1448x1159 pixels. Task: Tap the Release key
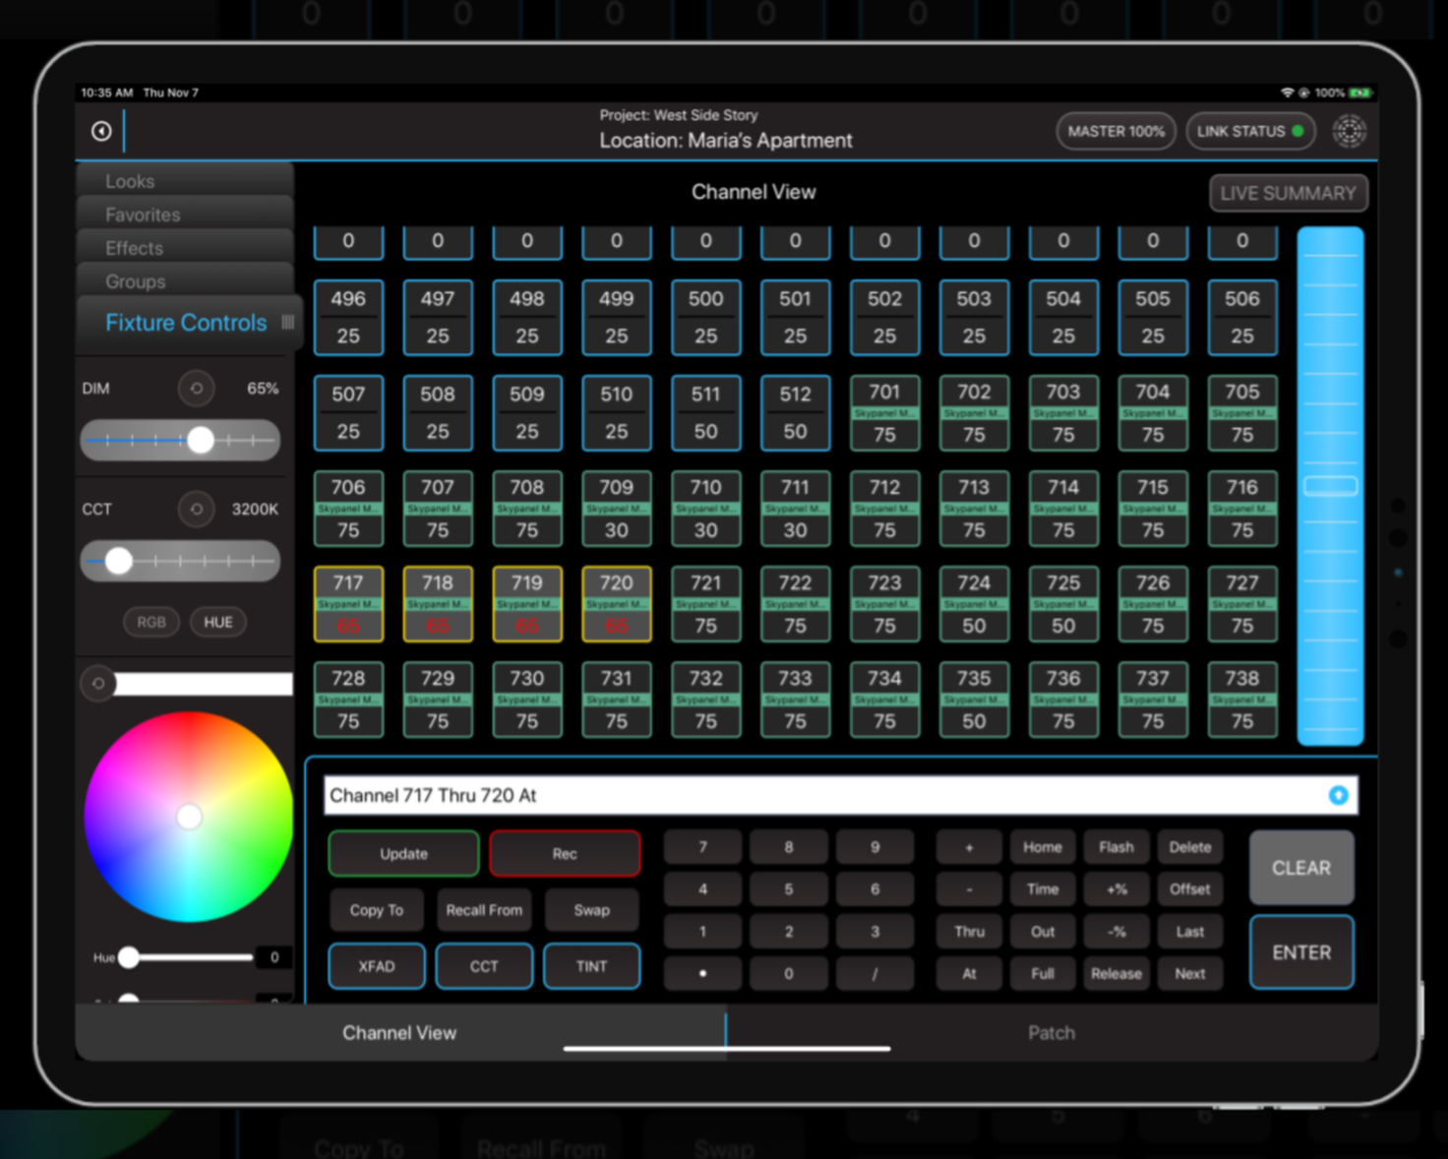(1116, 974)
